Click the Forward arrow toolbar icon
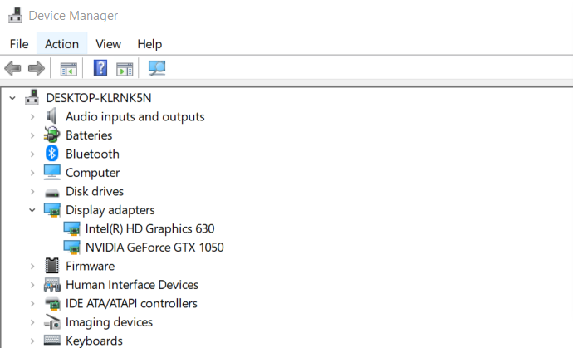Viewport: 573px width, 348px height. click(36, 69)
